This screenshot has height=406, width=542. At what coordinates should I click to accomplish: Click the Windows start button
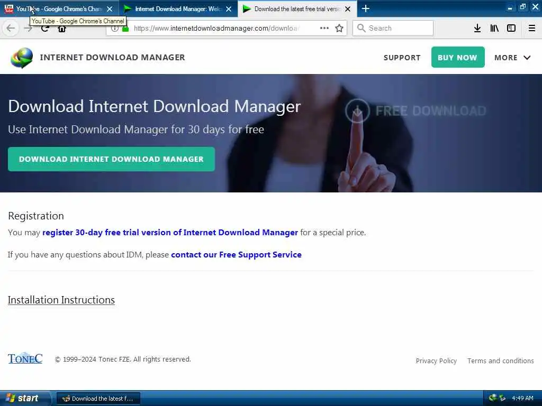25,399
